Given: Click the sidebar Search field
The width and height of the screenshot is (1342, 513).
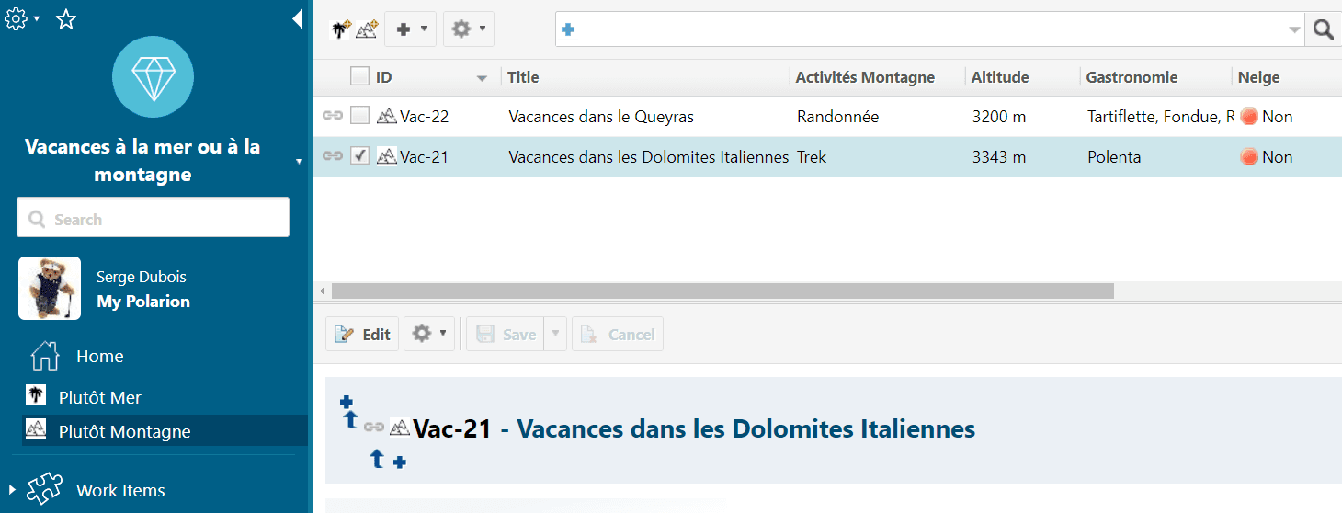Looking at the screenshot, I should tap(153, 220).
